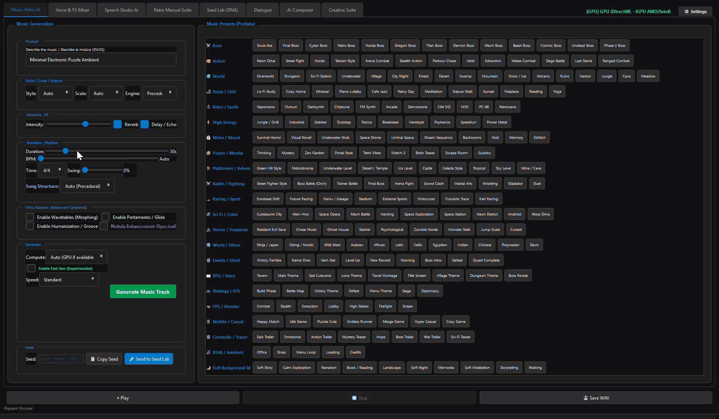Click the Strategy / RTS category icon
The height and width of the screenshot is (419, 719).
coord(208,291)
